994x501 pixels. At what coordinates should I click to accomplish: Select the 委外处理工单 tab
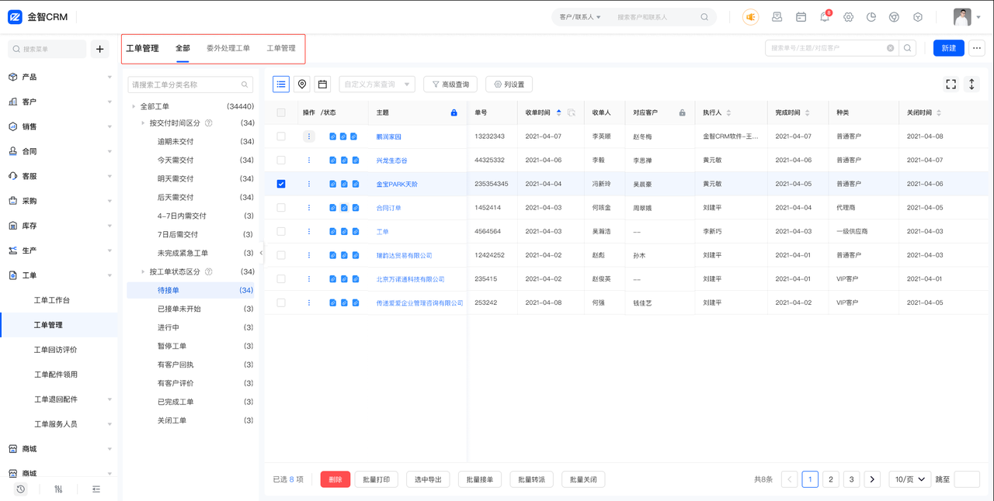point(228,48)
